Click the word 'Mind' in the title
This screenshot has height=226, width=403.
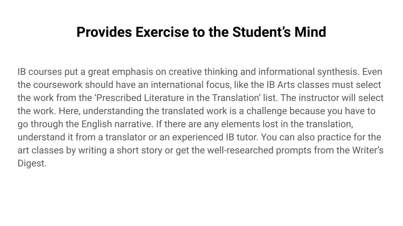click(310, 32)
